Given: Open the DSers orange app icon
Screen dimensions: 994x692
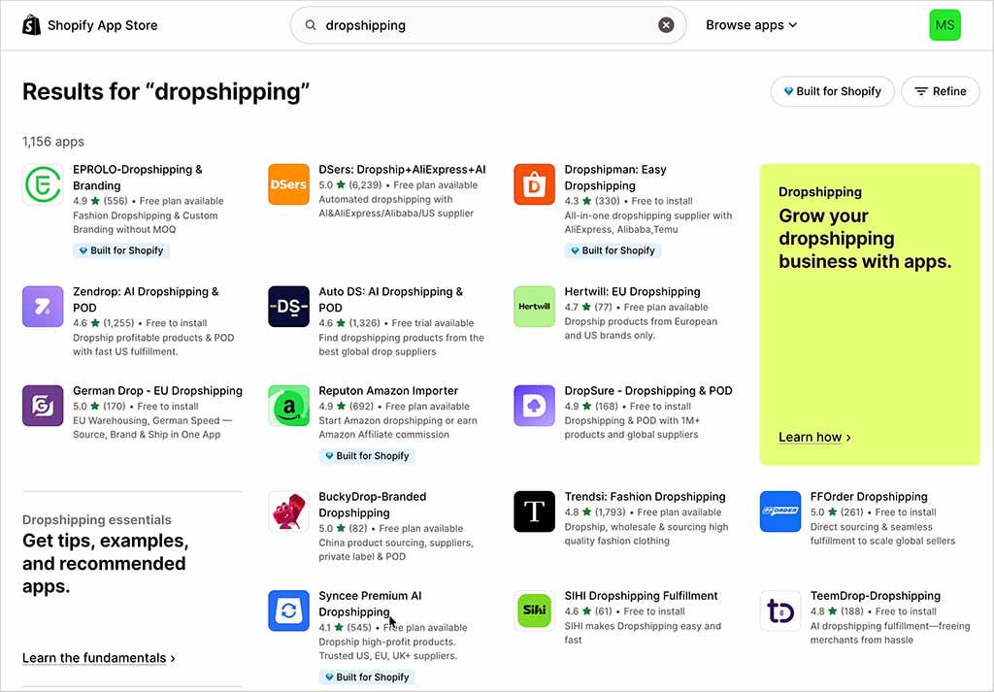Looking at the screenshot, I should 288,184.
